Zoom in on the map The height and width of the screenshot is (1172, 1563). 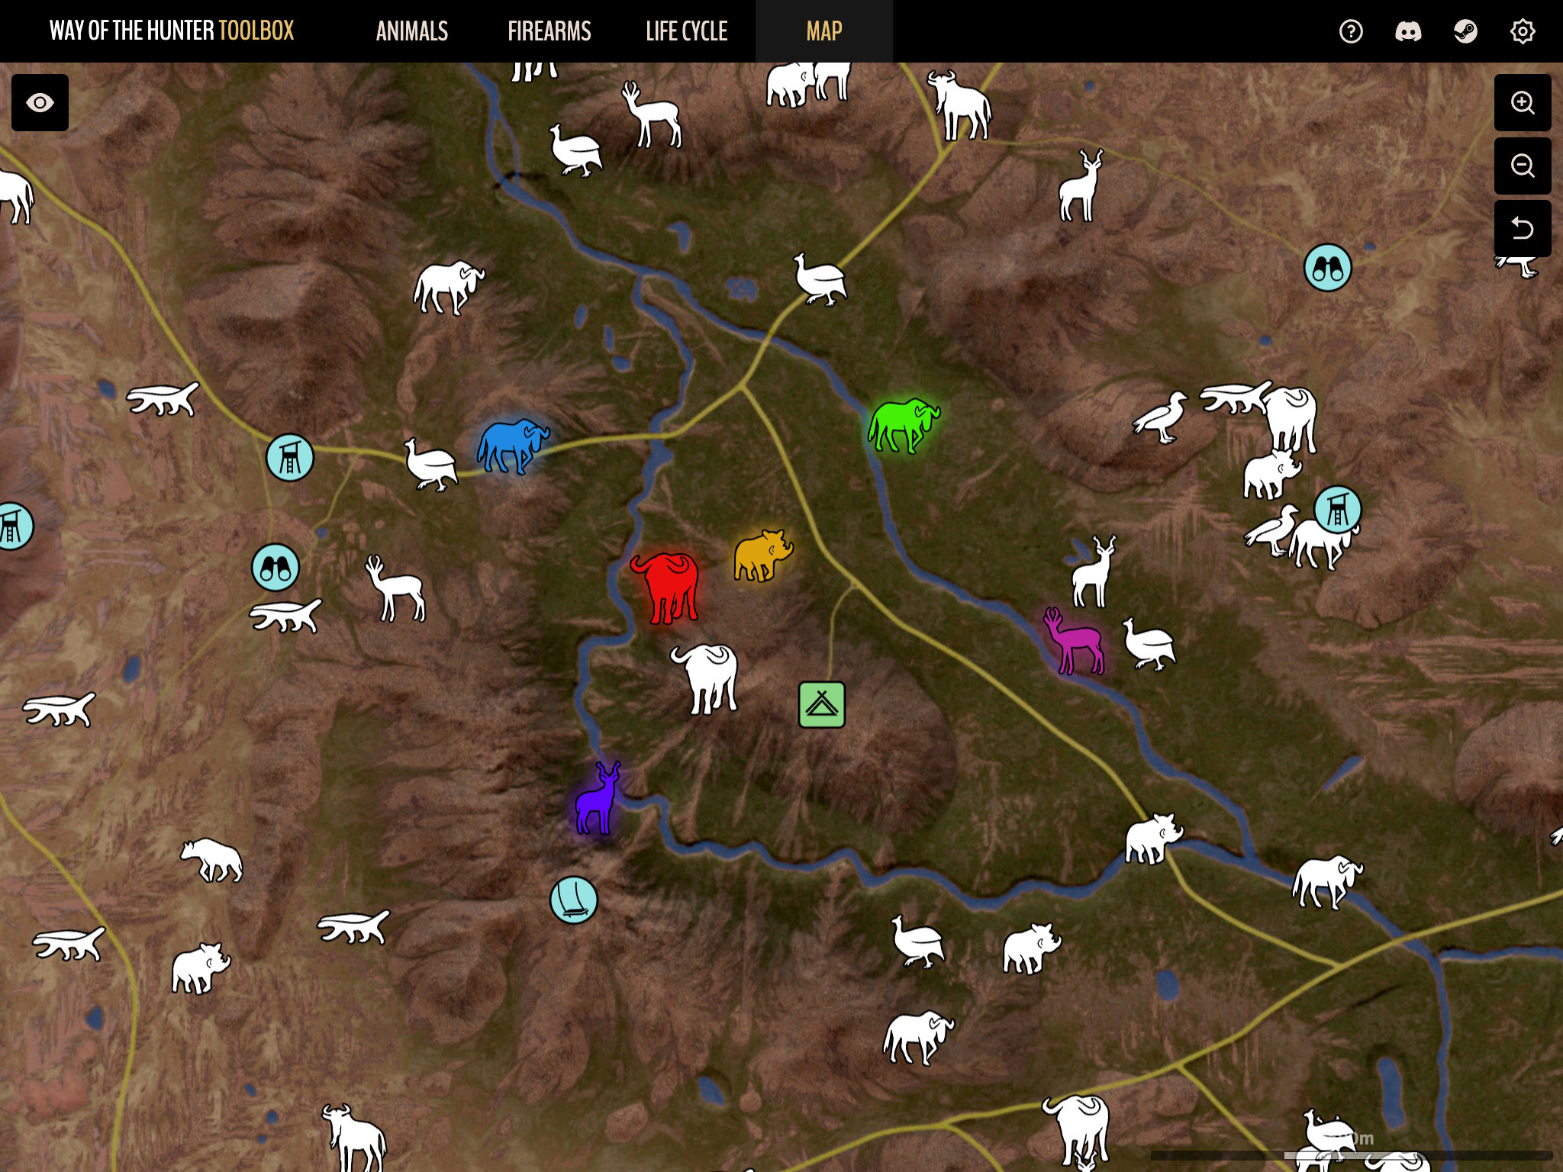[x=1522, y=103]
